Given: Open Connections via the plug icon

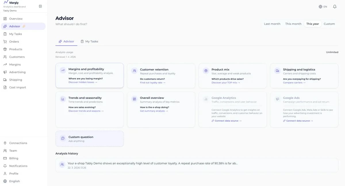Looking at the screenshot, I should [x=5, y=143].
